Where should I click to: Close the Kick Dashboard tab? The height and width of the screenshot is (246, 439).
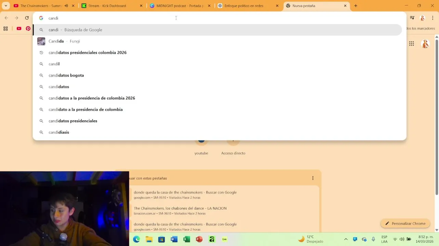click(141, 6)
